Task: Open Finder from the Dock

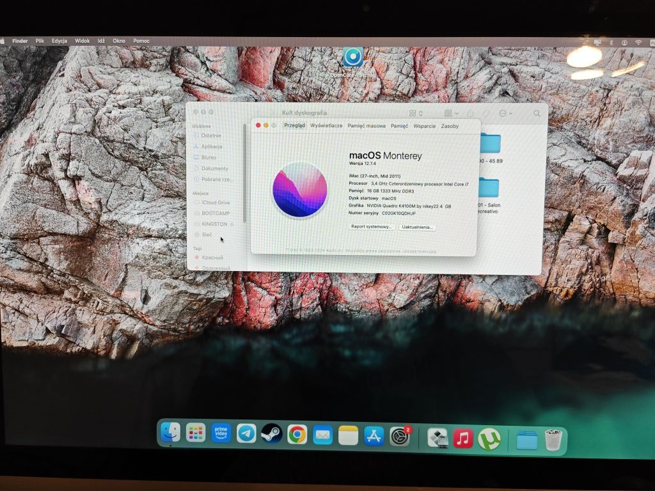Action: 170,433
